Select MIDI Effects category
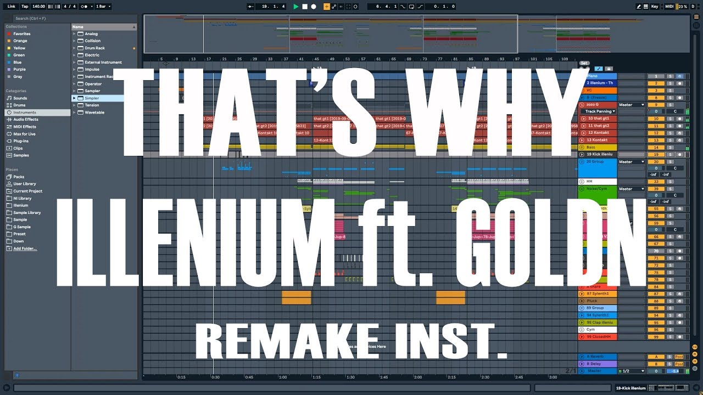Screen dimensions: 703x395 point(25,127)
